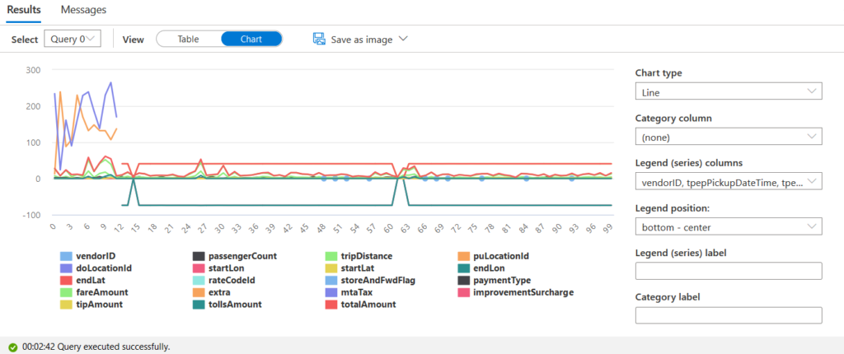This screenshot has height=354, width=844.
Task: Click the startLon legend label
Action: coord(227,268)
